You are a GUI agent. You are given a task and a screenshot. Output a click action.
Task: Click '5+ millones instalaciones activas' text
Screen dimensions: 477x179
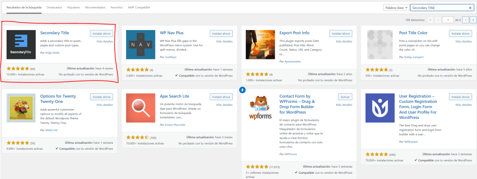coord(262,175)
